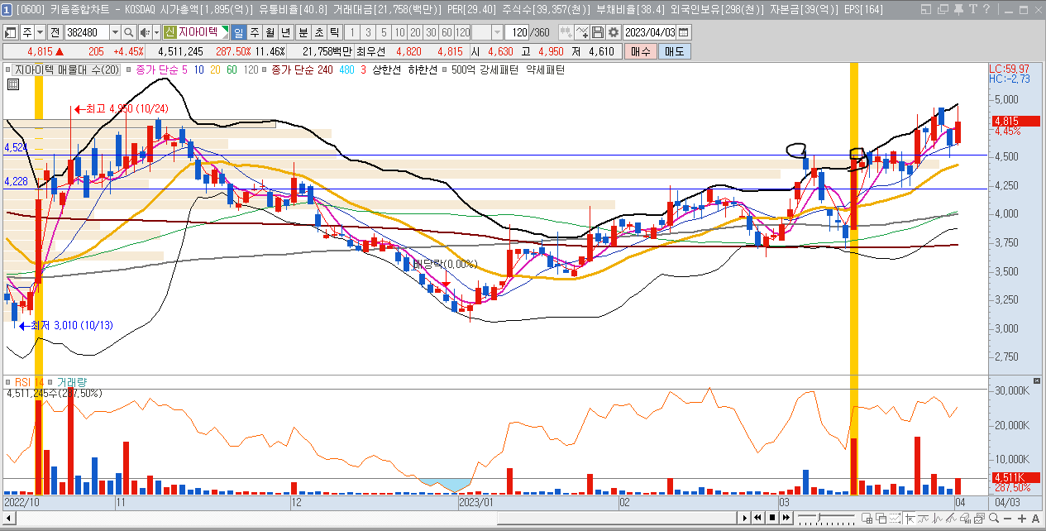
Task: Click the crosshair cursor icon in bottom toolbar
Action: 909,519
